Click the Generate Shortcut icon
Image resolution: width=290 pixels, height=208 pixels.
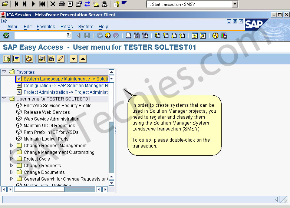(203, 36)
